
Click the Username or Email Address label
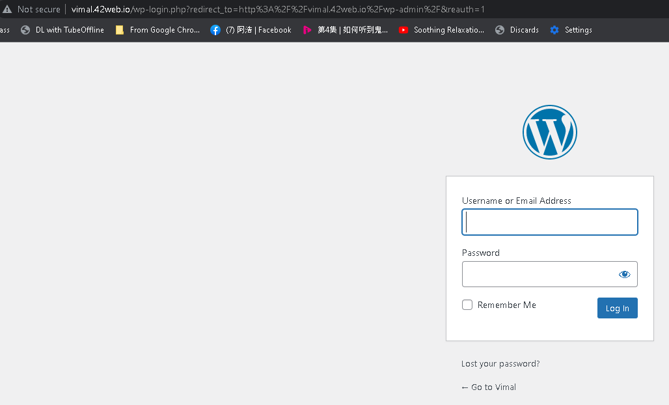point(516,201)
